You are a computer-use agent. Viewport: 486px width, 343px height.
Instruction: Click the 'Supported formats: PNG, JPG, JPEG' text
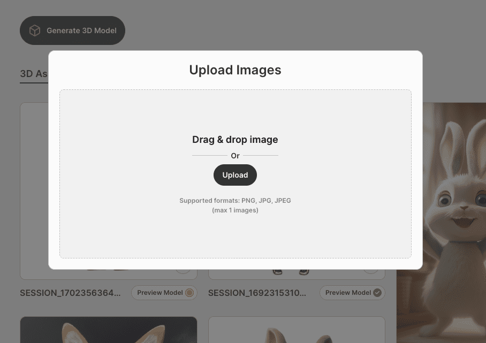pos(235,201)
